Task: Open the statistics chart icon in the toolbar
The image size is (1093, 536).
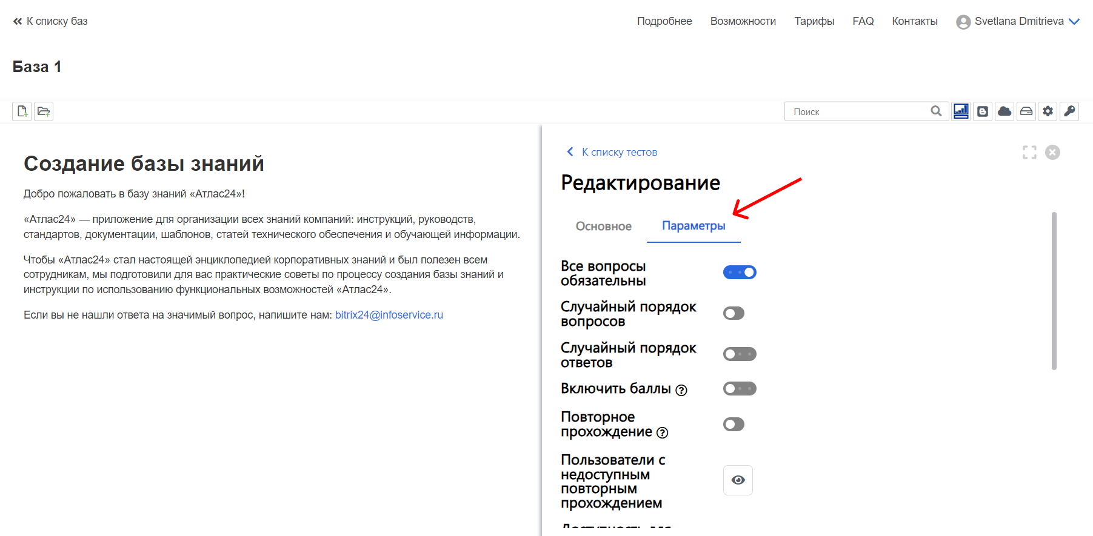Action: coord(961,111)
